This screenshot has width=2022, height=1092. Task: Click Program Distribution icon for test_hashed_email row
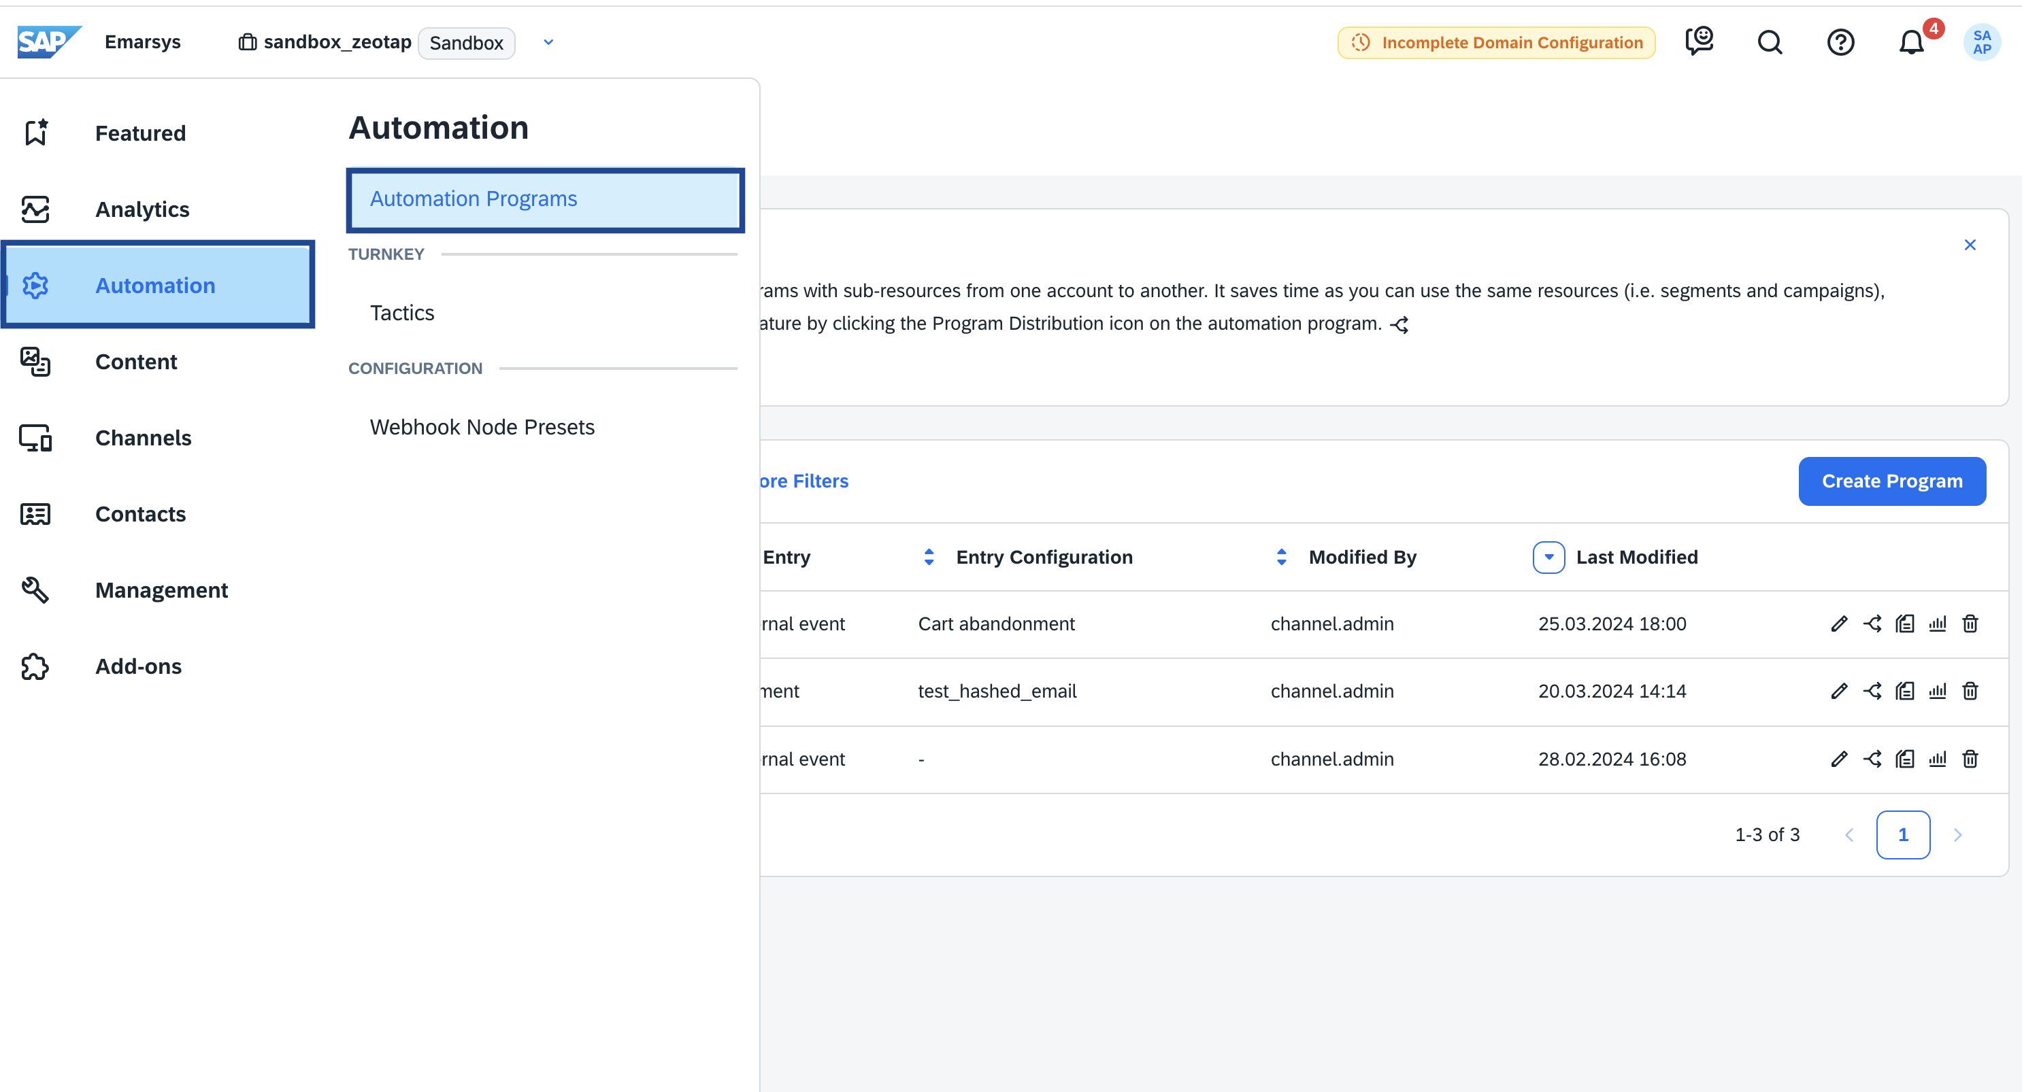1872,691
